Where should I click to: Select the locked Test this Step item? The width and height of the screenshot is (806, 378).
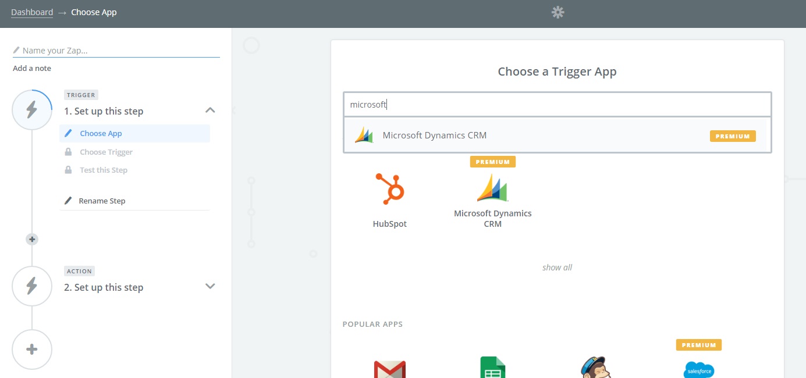point(104,170)
